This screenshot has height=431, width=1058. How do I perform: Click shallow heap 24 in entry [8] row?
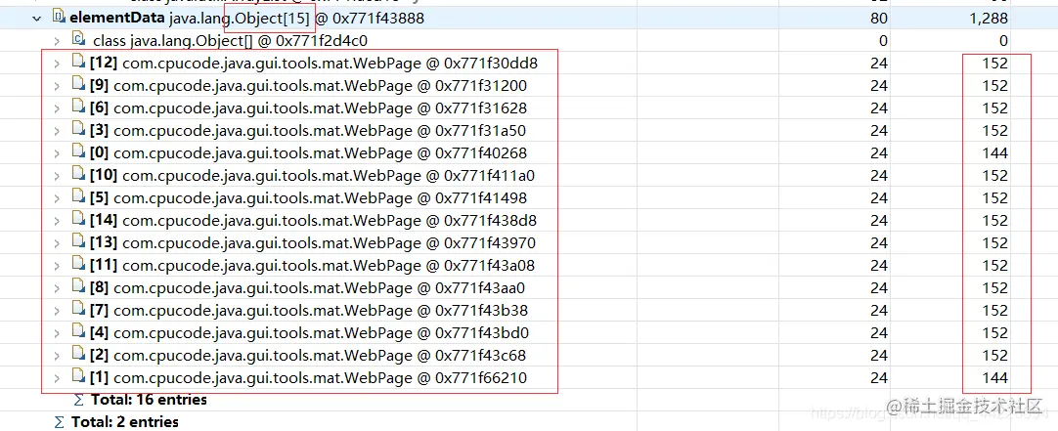[879, 288]
